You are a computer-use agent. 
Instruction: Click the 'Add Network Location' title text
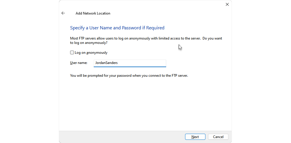[93, 13]
